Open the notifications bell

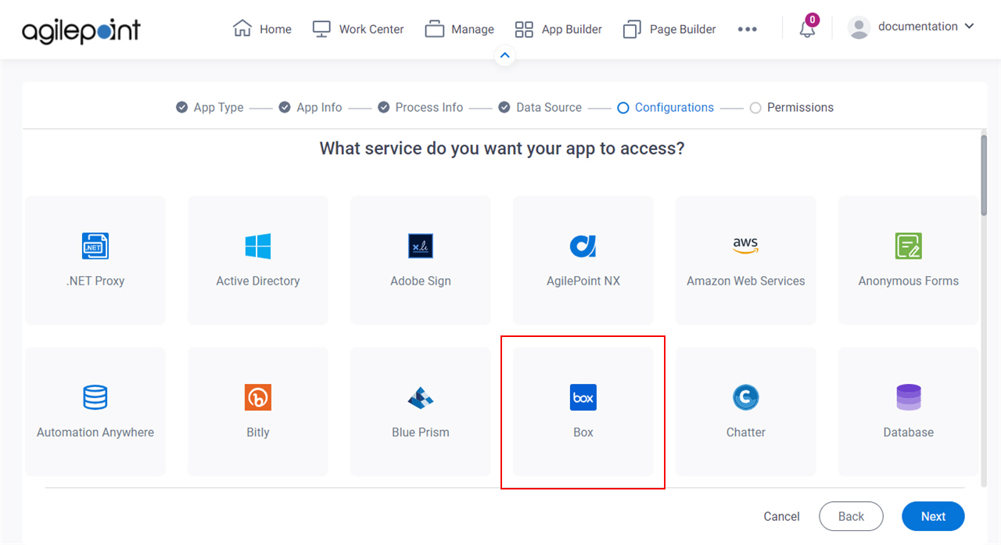pos(808,28)
